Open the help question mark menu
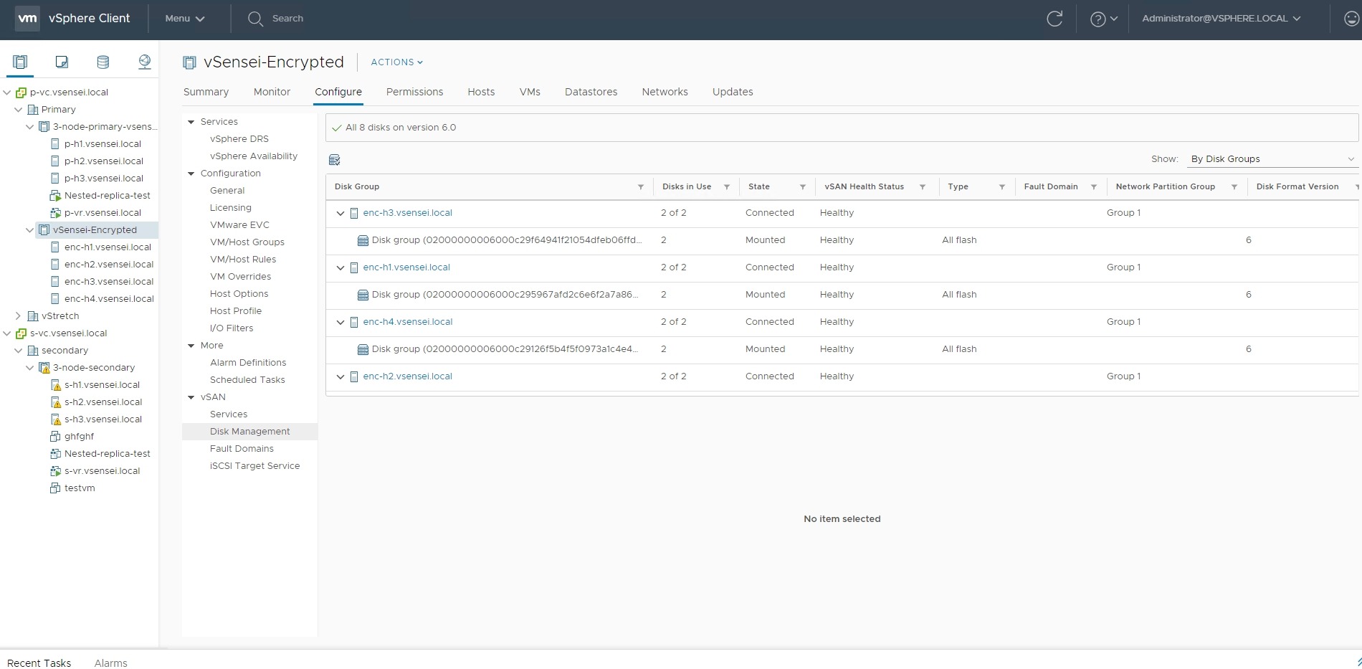Image resolution: width=1362 pixels, height=669 pixels. click(x=1103, y=19)
